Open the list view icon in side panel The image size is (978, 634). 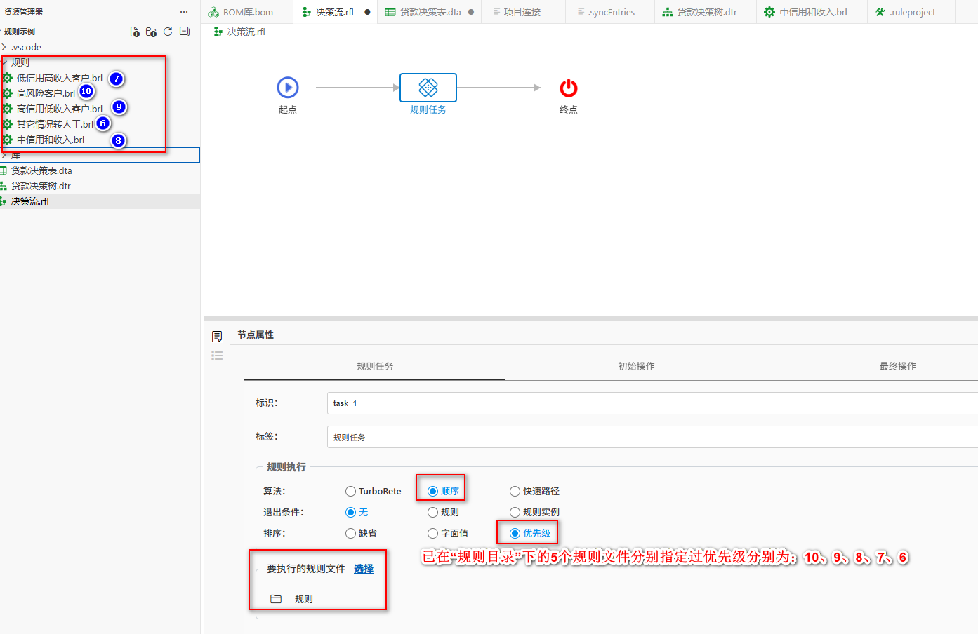click(217, 356)
